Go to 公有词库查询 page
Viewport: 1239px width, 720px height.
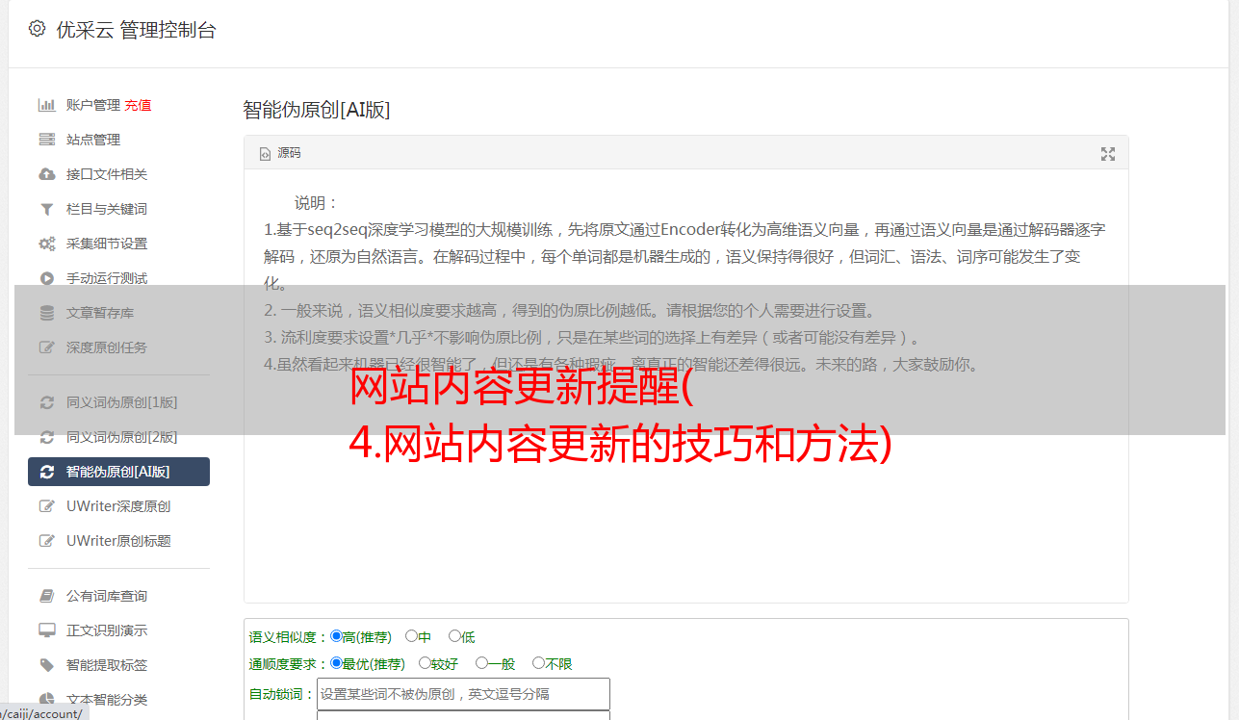[x=107, y=596]
